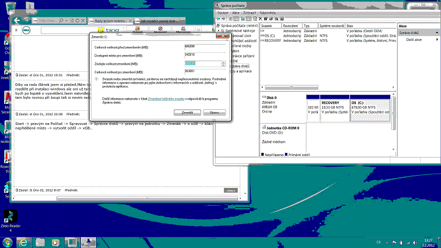Click the volume list horizontal scrollbar
The height and width of the screenshot is (248, 441).
tap(291, 87)
